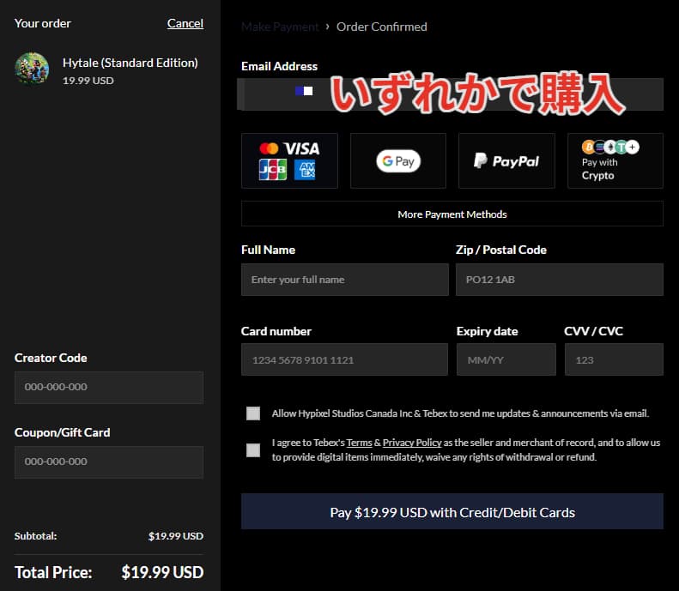Click into the Card number field

[x=344, y=360]
